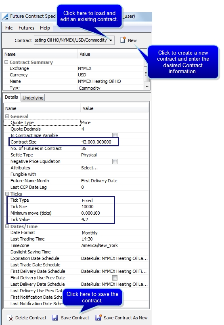Click the application logo in title bar
Image resolution: width=224 pixels, height=325 pixels.
[x=5, y=16]
